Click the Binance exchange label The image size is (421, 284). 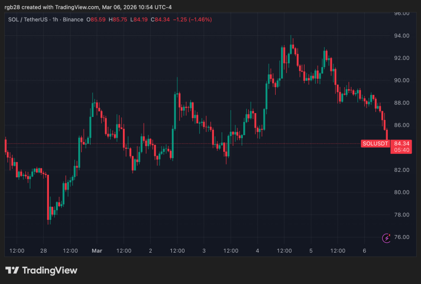(x=72, y=20)
